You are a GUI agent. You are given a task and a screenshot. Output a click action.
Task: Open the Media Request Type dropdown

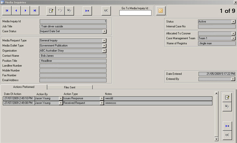click(x=104, y=41)
